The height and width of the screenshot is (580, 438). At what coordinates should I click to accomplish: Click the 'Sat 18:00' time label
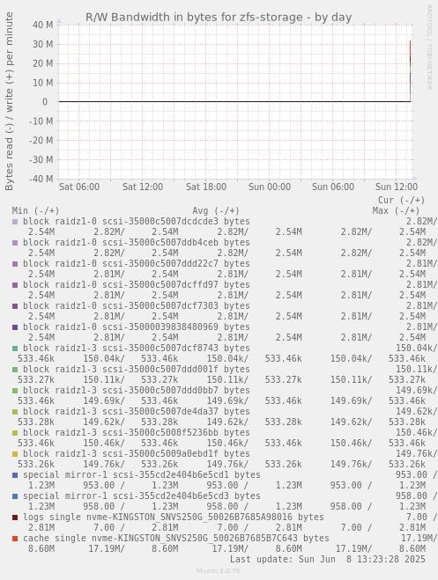click(206, 187)
